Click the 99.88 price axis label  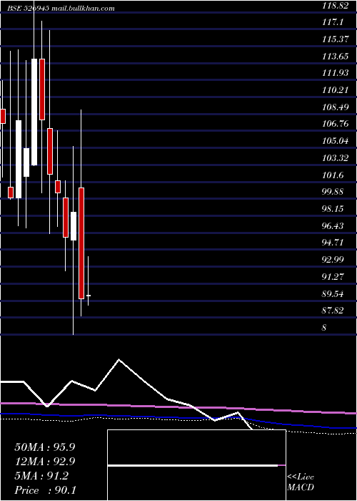[333, 192]
